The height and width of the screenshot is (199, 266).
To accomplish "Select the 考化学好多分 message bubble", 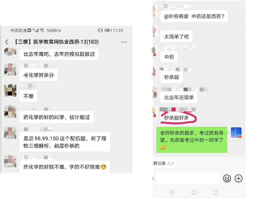I will 39,75.
